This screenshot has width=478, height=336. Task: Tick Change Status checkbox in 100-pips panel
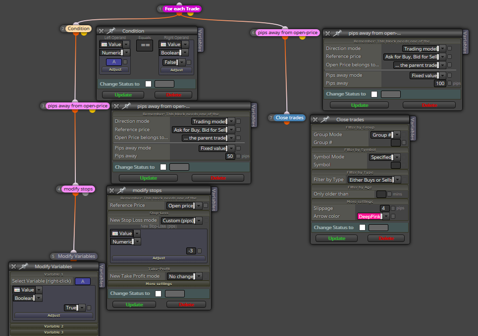click(x=374, y=94)
